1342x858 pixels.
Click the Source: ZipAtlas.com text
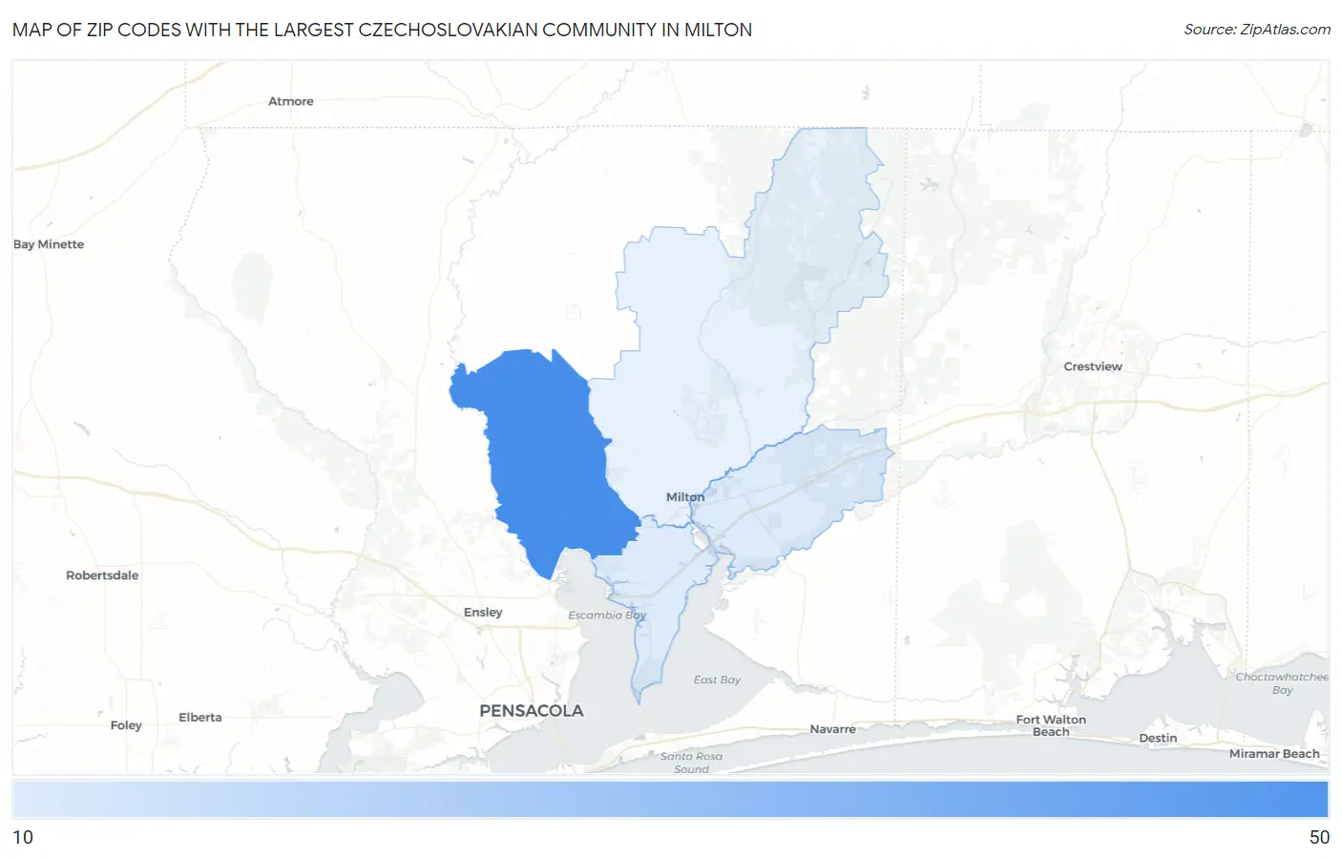click(1257, 30)
